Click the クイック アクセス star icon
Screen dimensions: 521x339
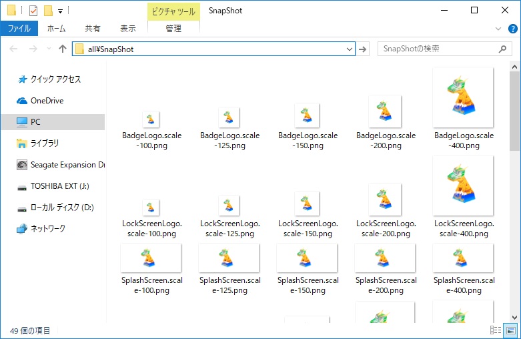(x=22, y=79)
